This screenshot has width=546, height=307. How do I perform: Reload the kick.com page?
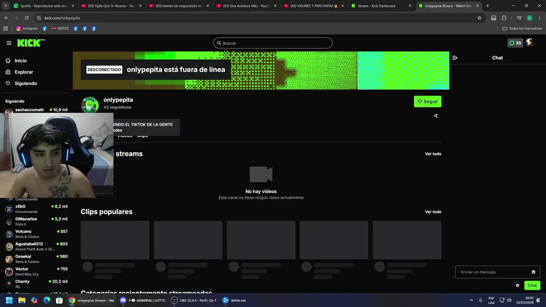26,18
